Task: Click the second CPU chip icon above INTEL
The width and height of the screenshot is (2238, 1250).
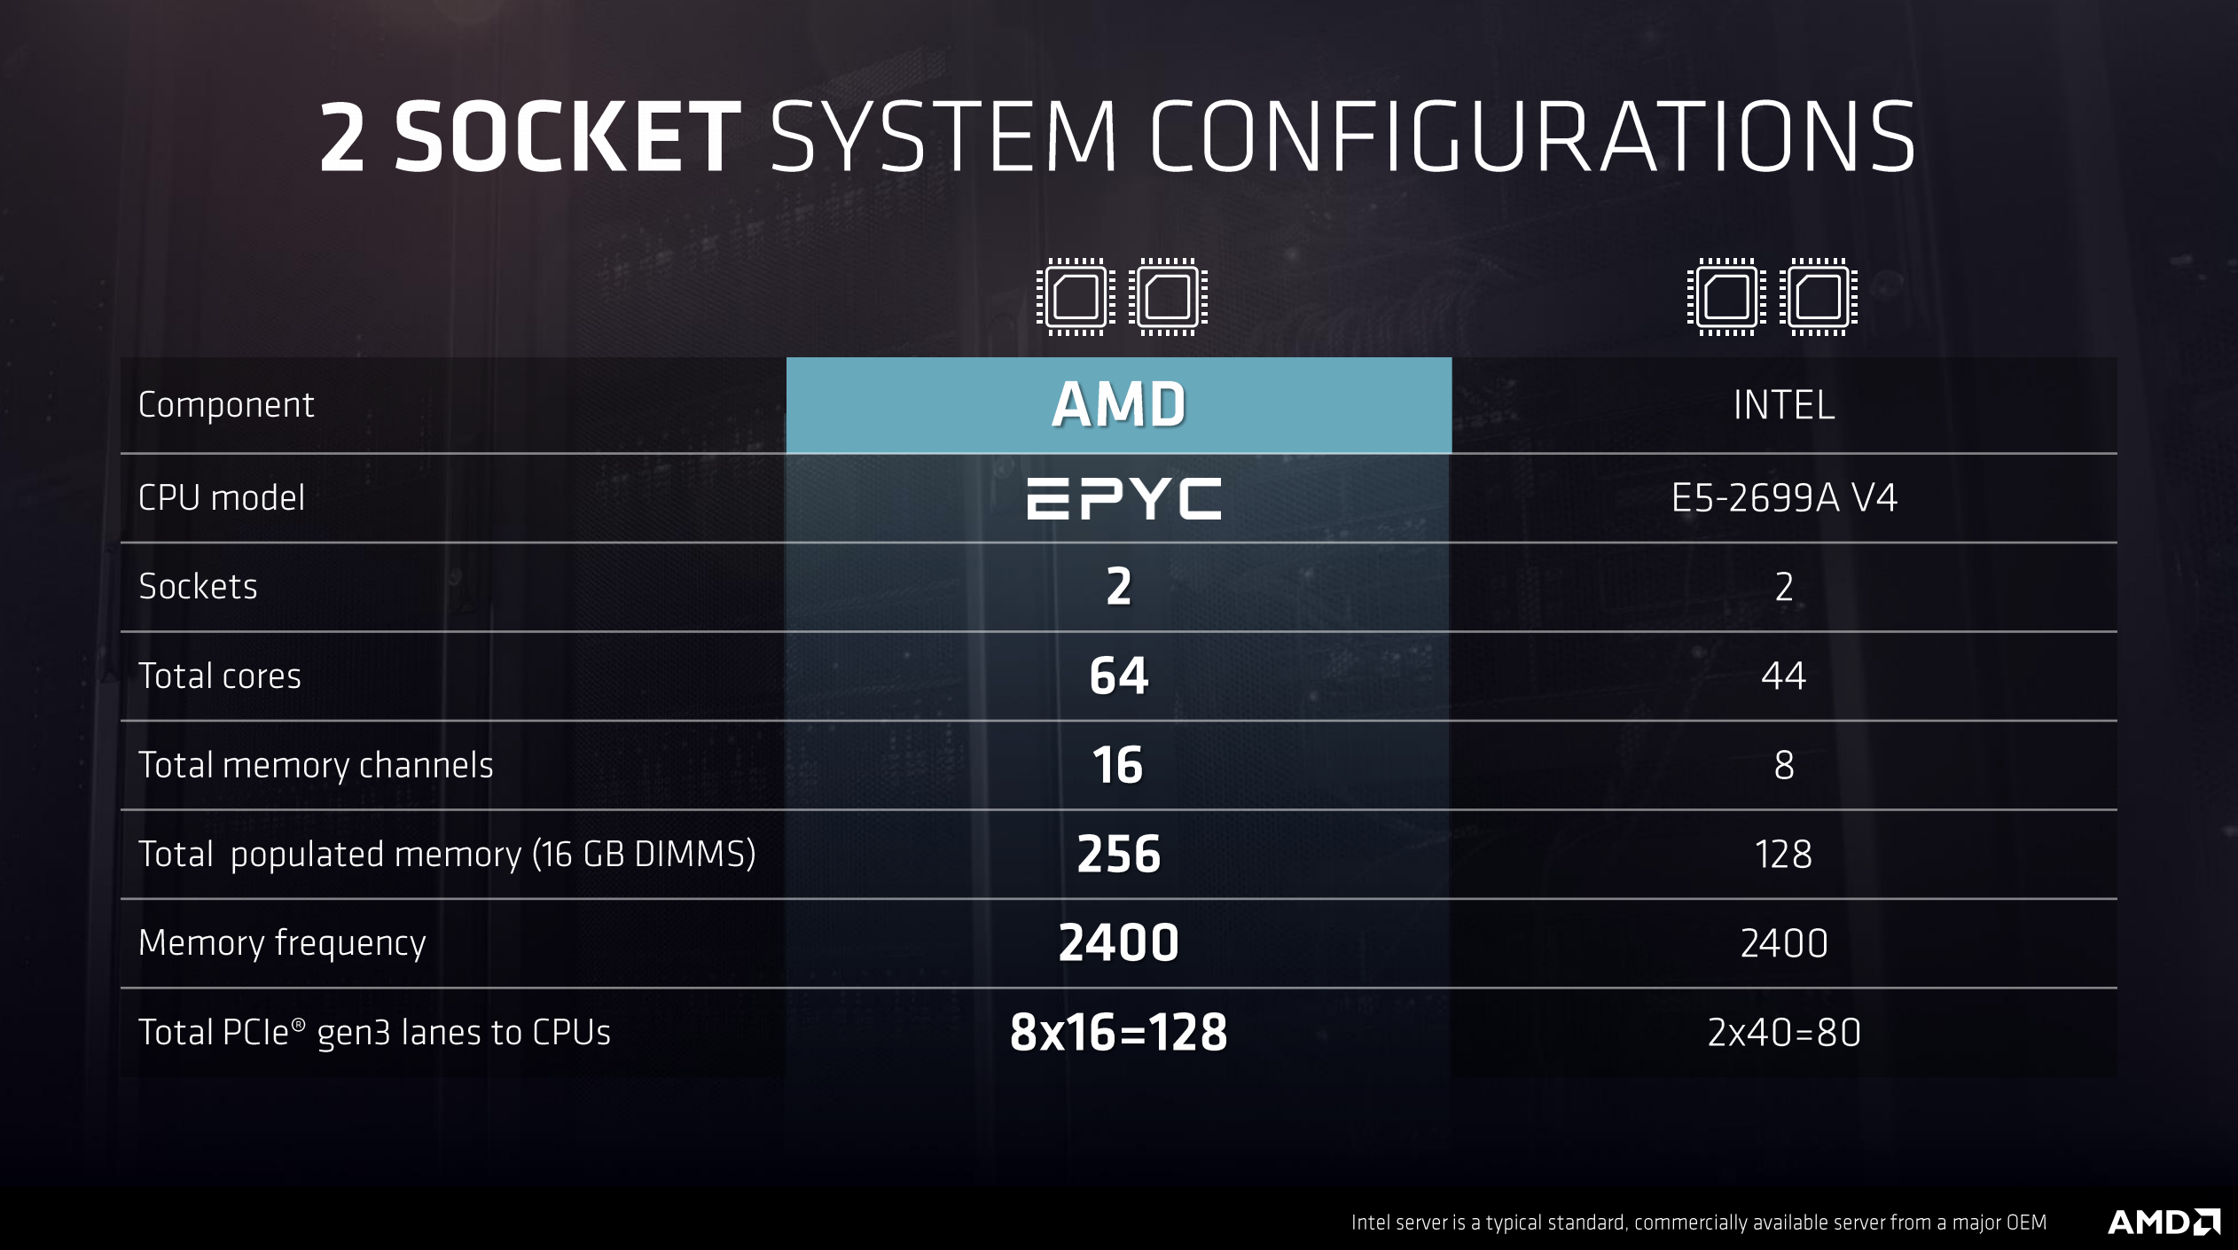Action: (x=1818, y=297)
